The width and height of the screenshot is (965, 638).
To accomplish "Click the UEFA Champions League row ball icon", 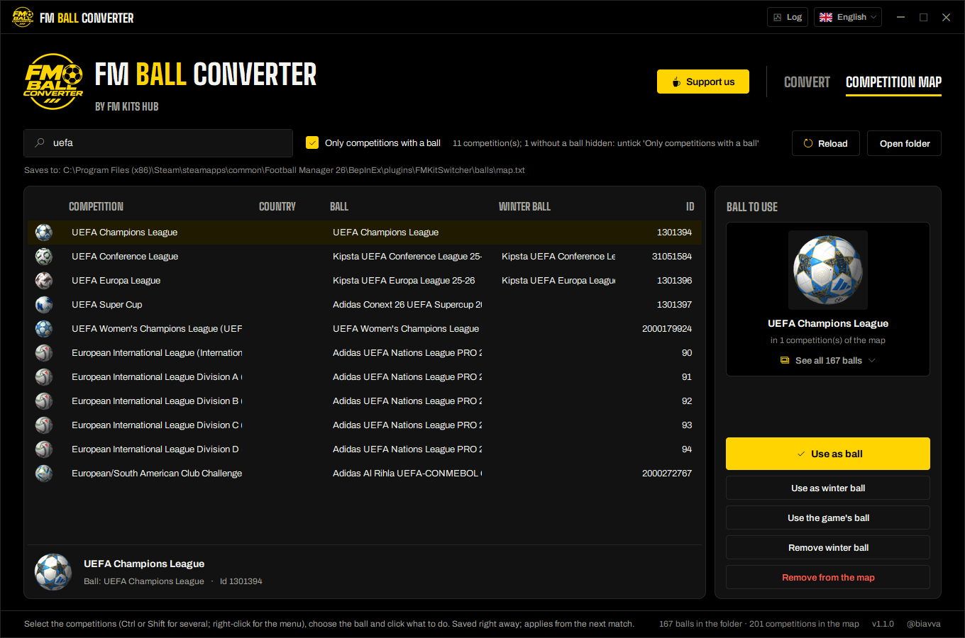I will (x=44, y=233).
